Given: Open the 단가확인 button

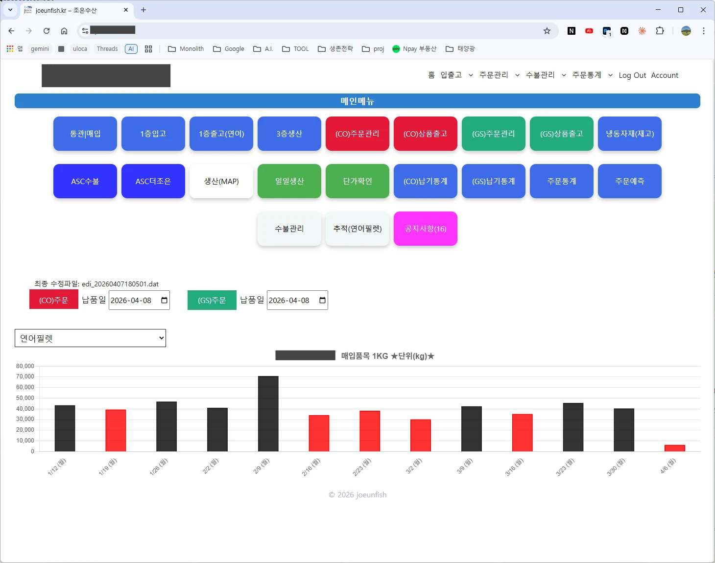Looking at the screenshot, I should click(357, 181).
